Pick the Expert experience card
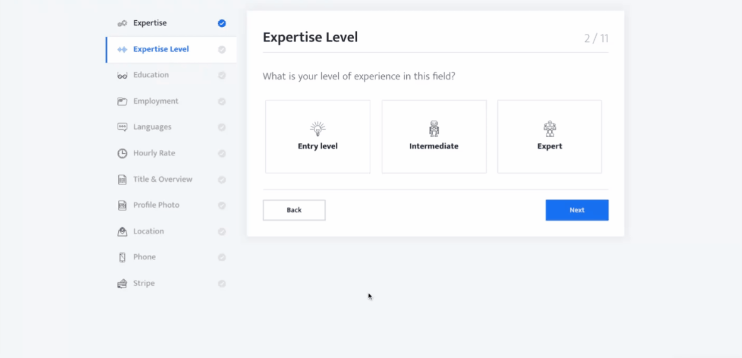742x358 pixels. (550, 137)
